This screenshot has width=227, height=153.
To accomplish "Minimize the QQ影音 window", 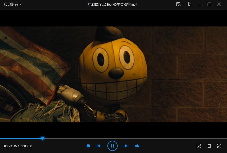I will tap(200, 4).
